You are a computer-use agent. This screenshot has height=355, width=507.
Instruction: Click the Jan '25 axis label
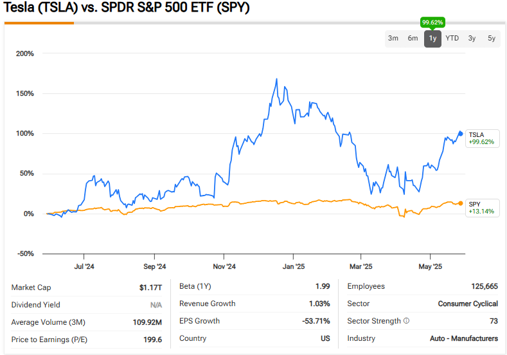coord(294,267)
